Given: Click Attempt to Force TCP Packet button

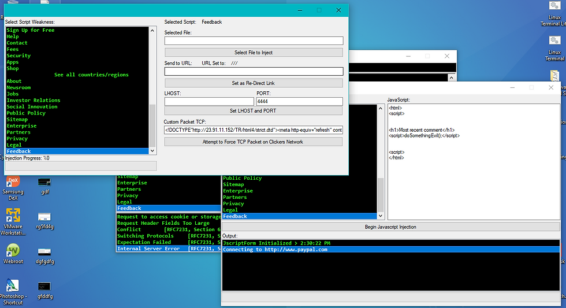Looking at the screenshot, I should pyautogui.click(x=254, y=142).
